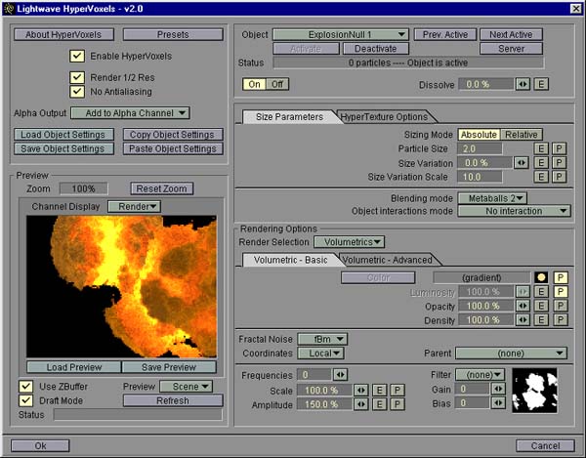This screenshot has width=586, height=458.
Task: Open the Channel Display Render dropdown
Action: pyautogui.click(x=134, y=206)
